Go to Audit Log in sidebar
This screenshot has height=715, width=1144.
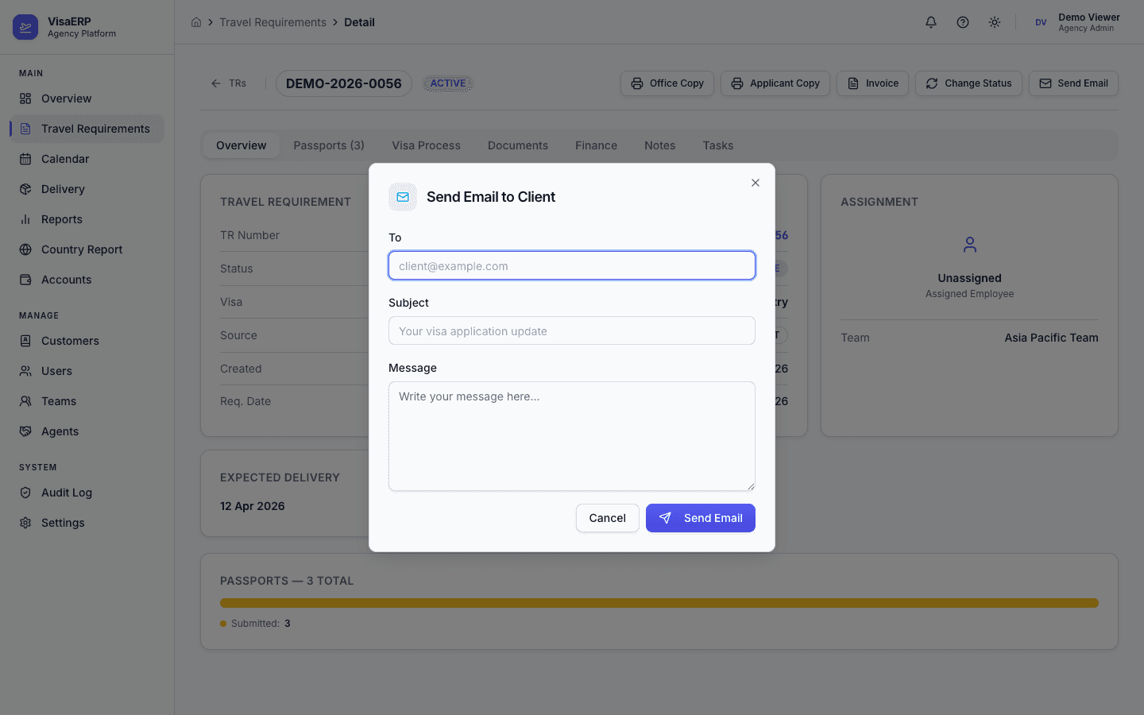click(67, 493)
